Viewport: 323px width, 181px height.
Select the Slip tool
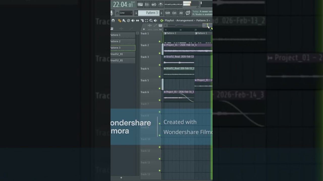pyautogui.click(x=138, y=21)
